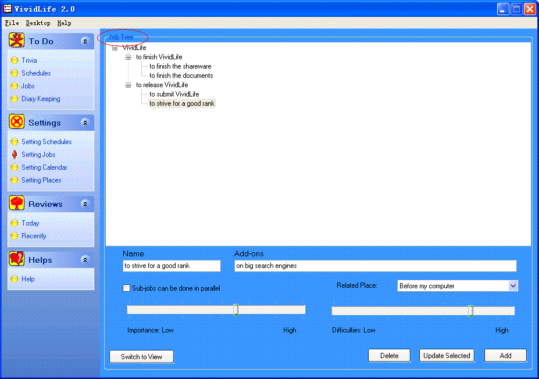The height and width of the screenshot is (379, 539).
Task: Click the Switch to View button
Action: point(142,357)
